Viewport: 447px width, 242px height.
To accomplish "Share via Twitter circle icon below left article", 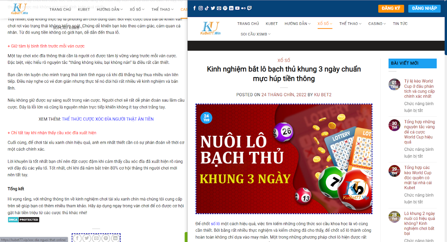I will tap(87, 238).
